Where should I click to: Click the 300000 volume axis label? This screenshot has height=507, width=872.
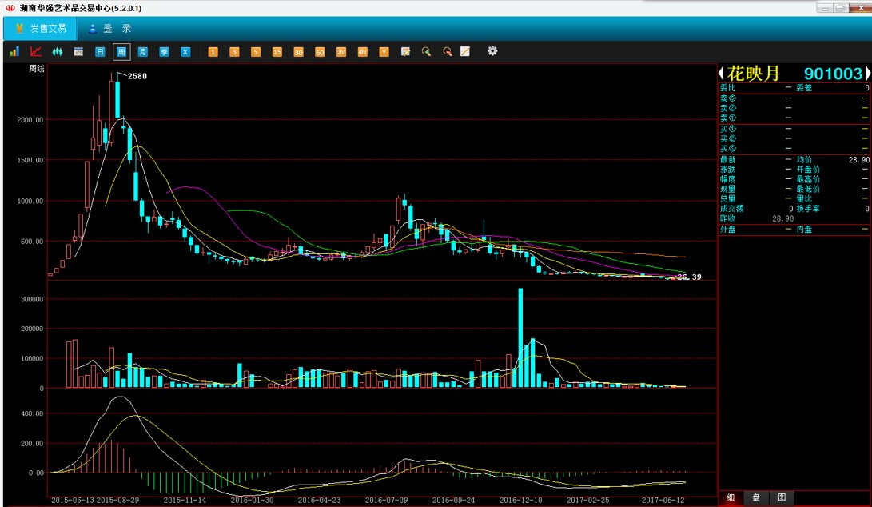pos(32,299)
